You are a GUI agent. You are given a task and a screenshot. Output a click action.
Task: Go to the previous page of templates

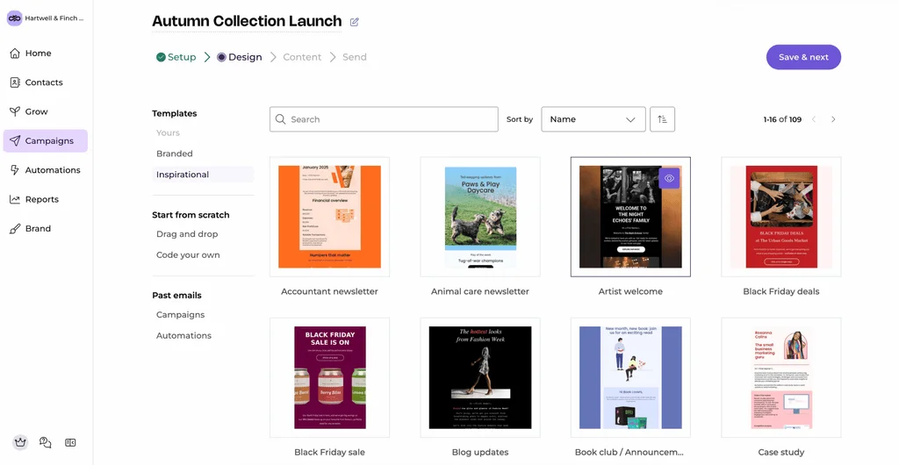pos(814,119)
